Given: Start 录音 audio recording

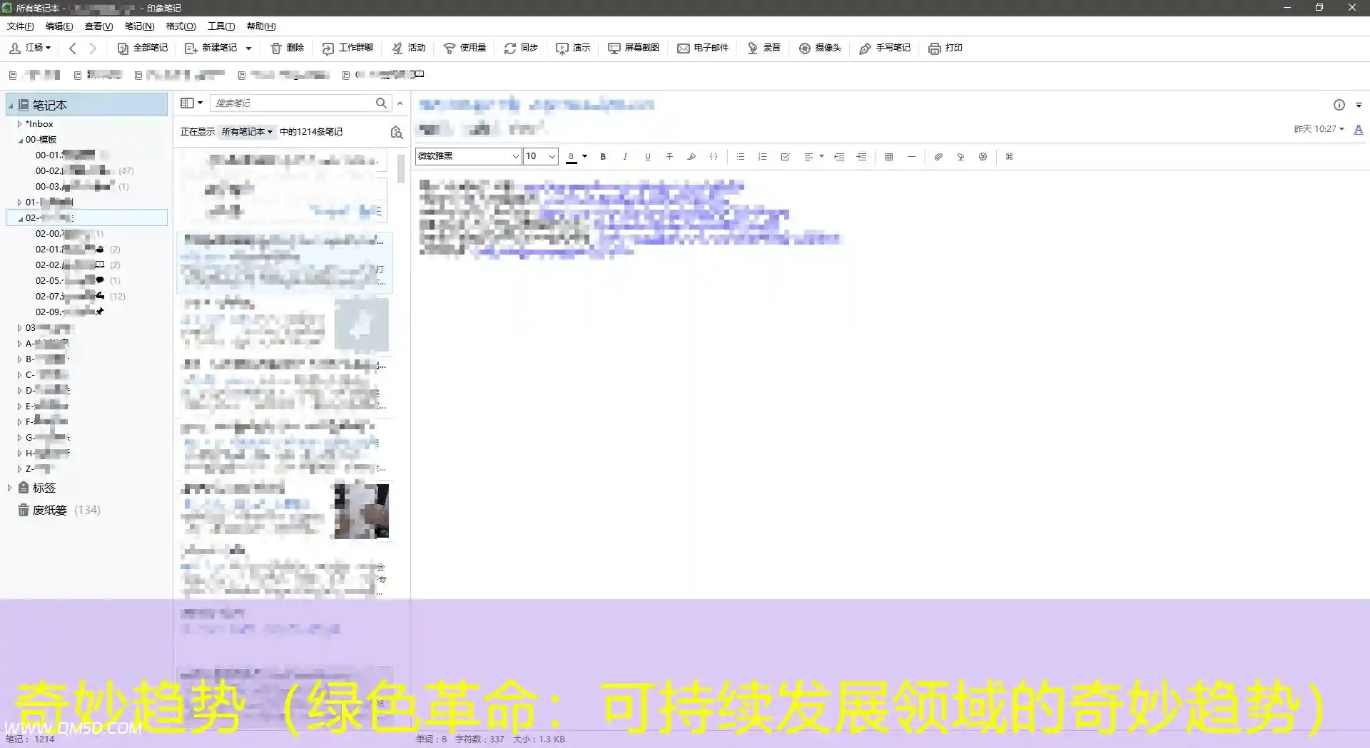Looking at the screenshot, I should (764, 48).
